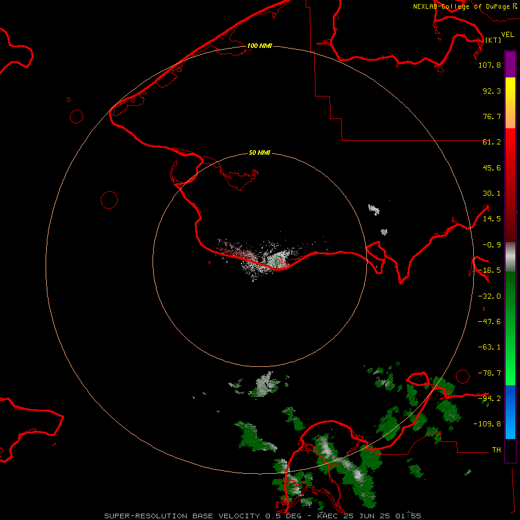Click the super-resolution base velocity caption

click(x=263, y=516)
